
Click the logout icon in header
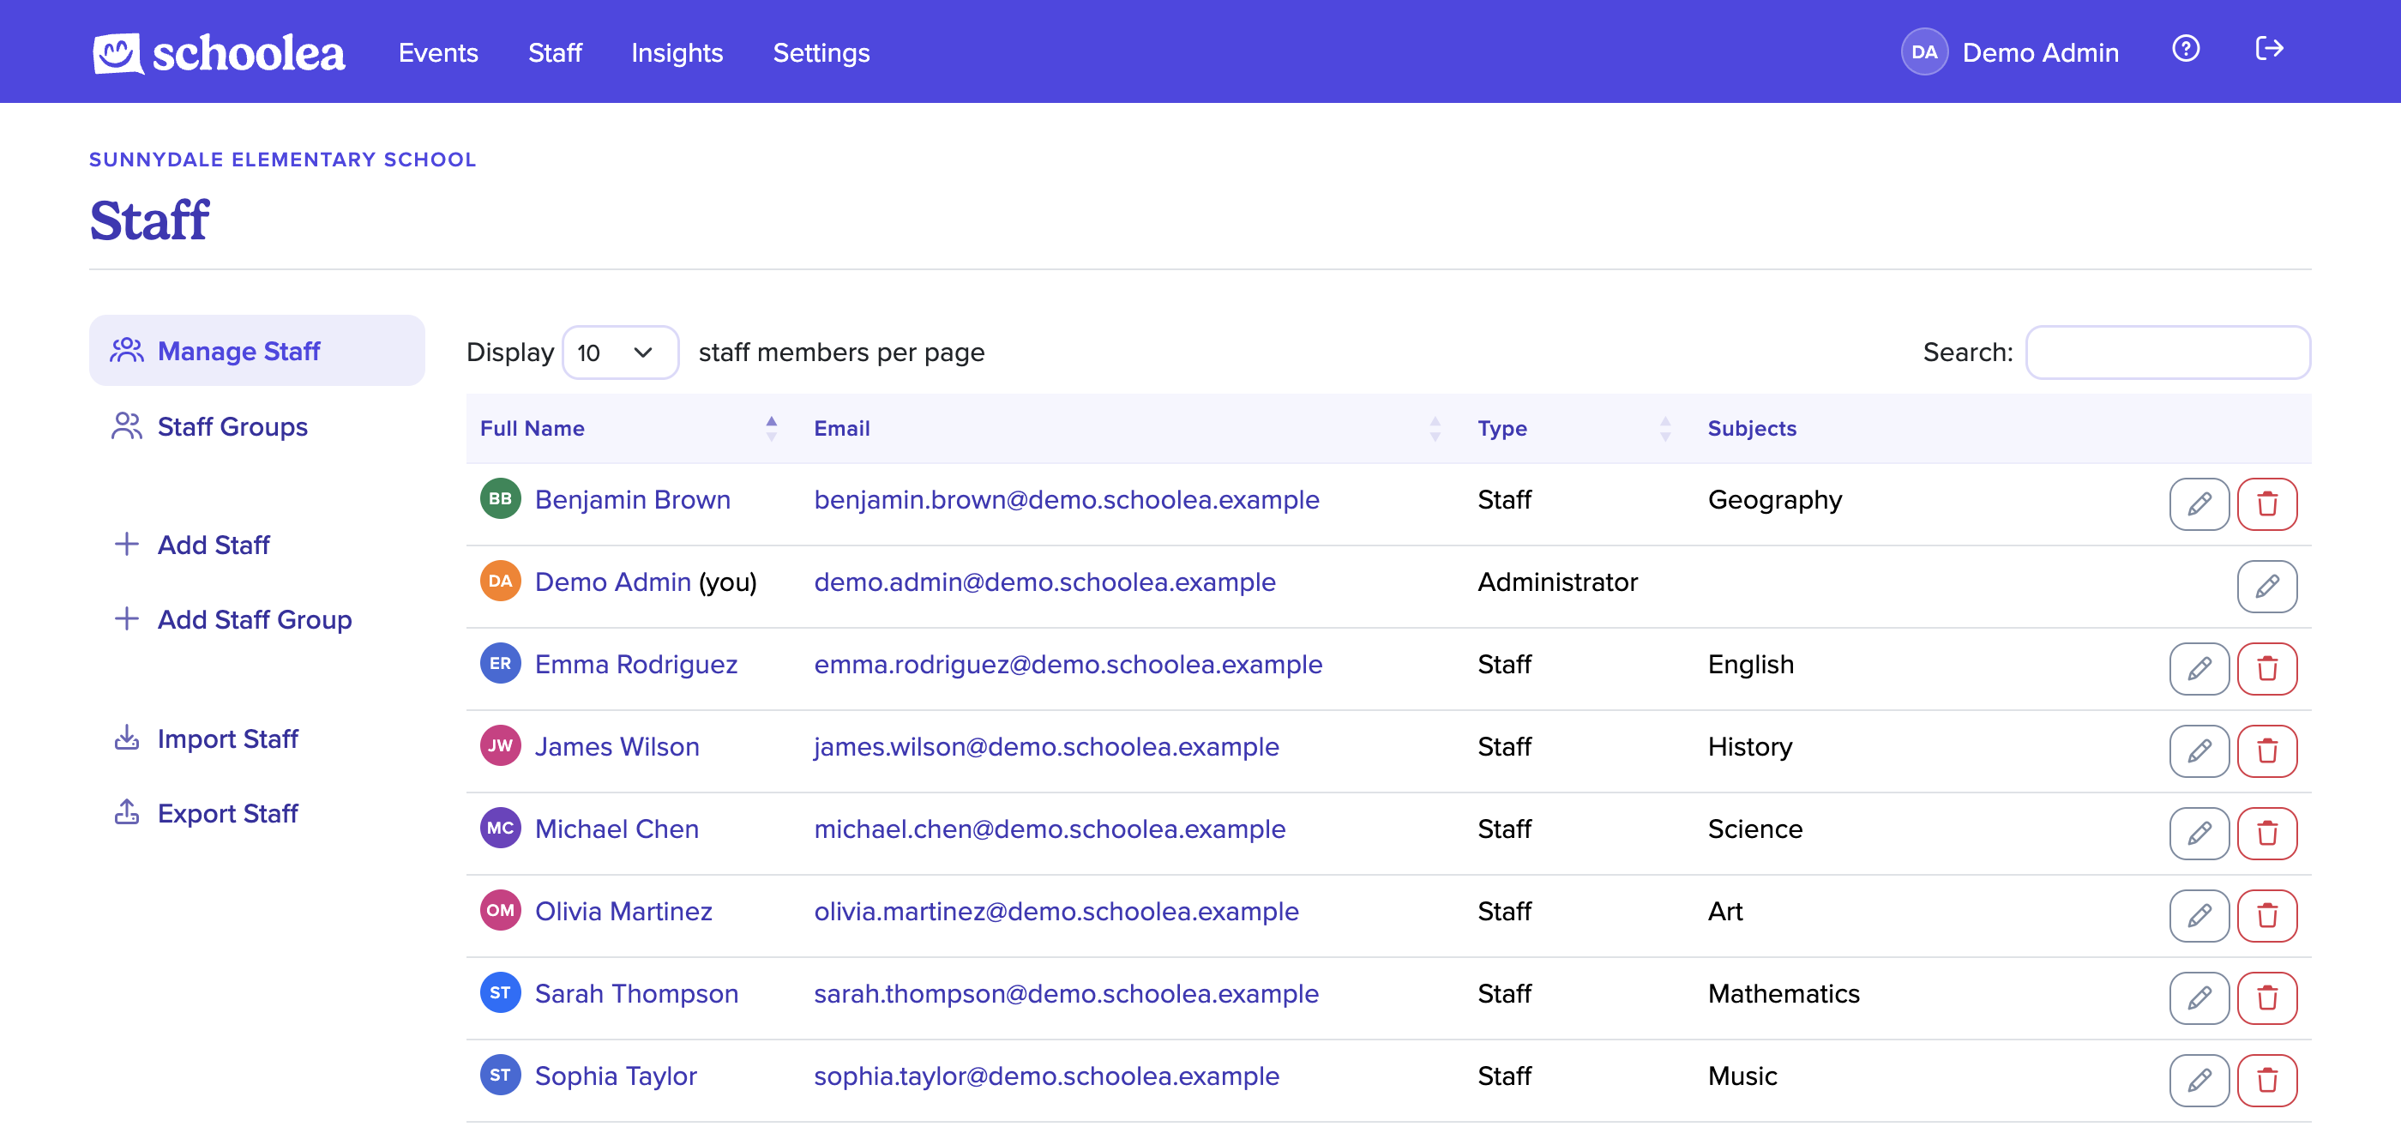pos(2270,49)
